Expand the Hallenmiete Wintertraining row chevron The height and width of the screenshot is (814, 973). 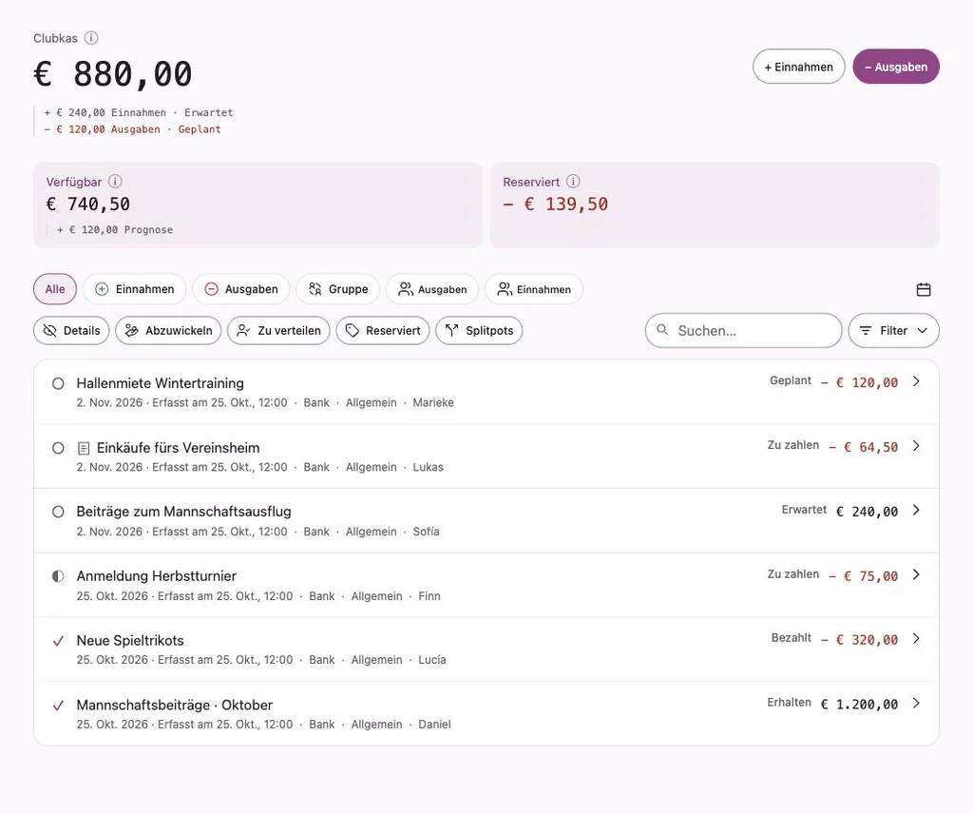click(x=917, y=381)
